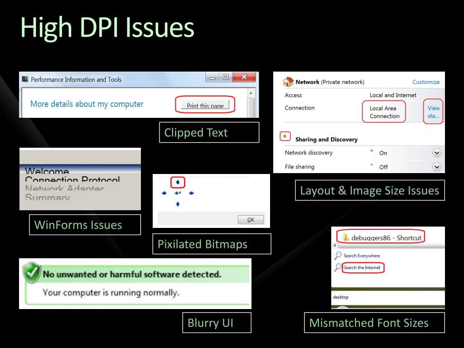Click the desktop label text

[x=341, y=297]
